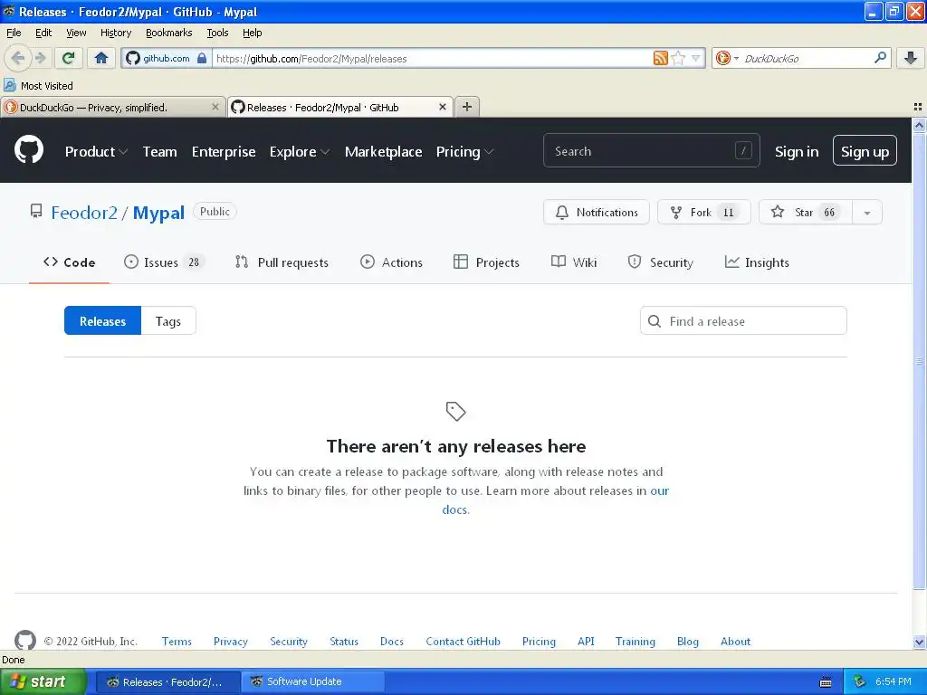
Task: Open the Wiki tab
Action: [573, 262]
